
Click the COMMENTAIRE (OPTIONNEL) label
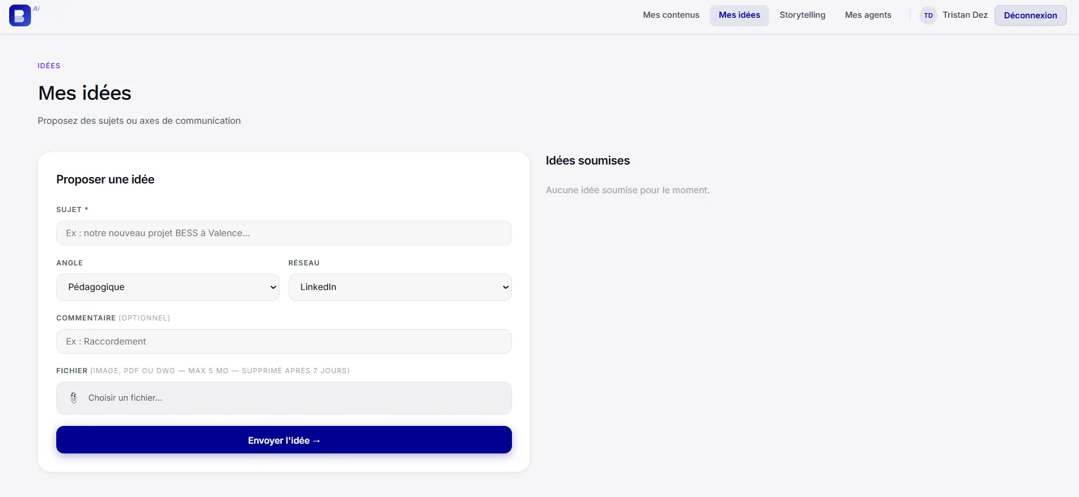pyautogui.click(x=113, y=318)
